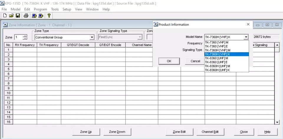Open the Tools menu
Screen dimensions: 283x139
click(55, 9)
